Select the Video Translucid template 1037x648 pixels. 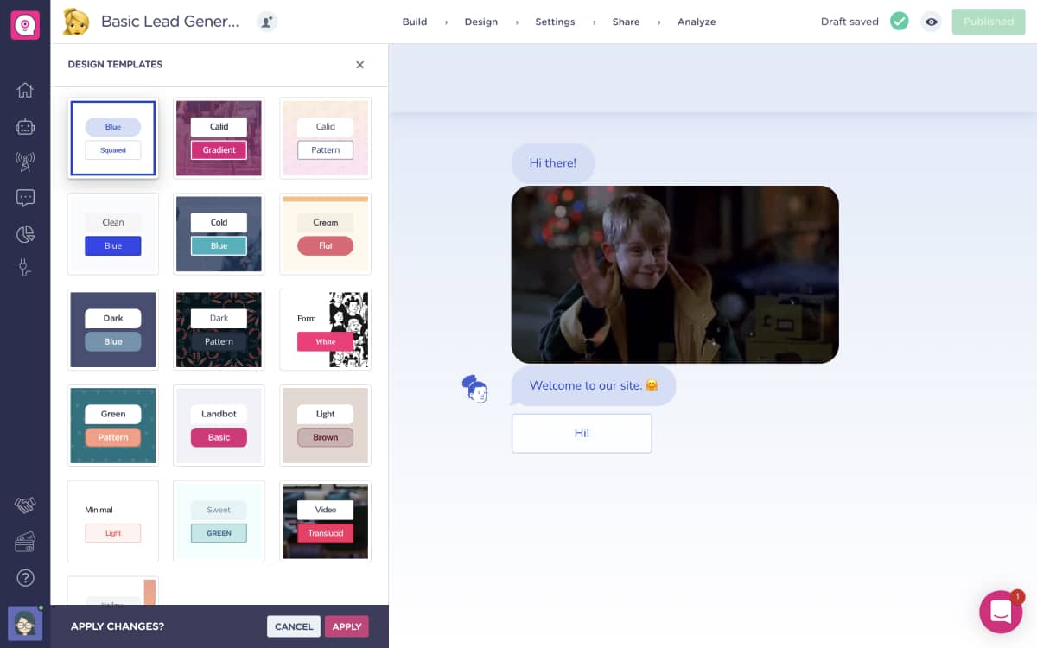click(325, 522)
